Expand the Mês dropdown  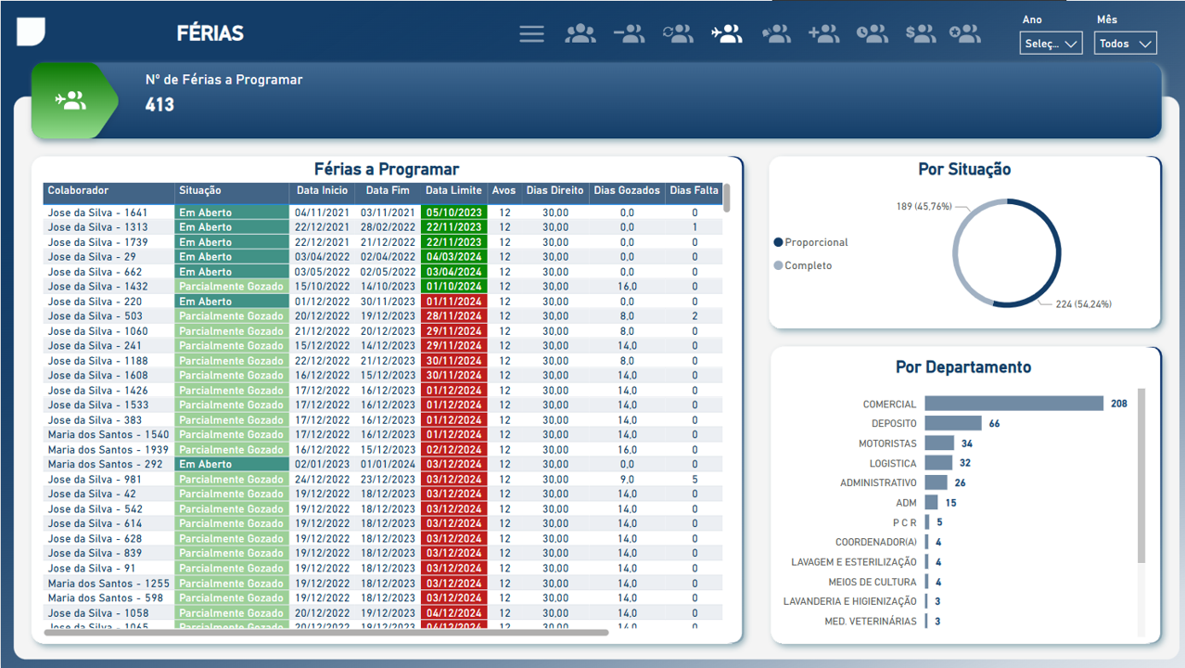pos(1125,44)
